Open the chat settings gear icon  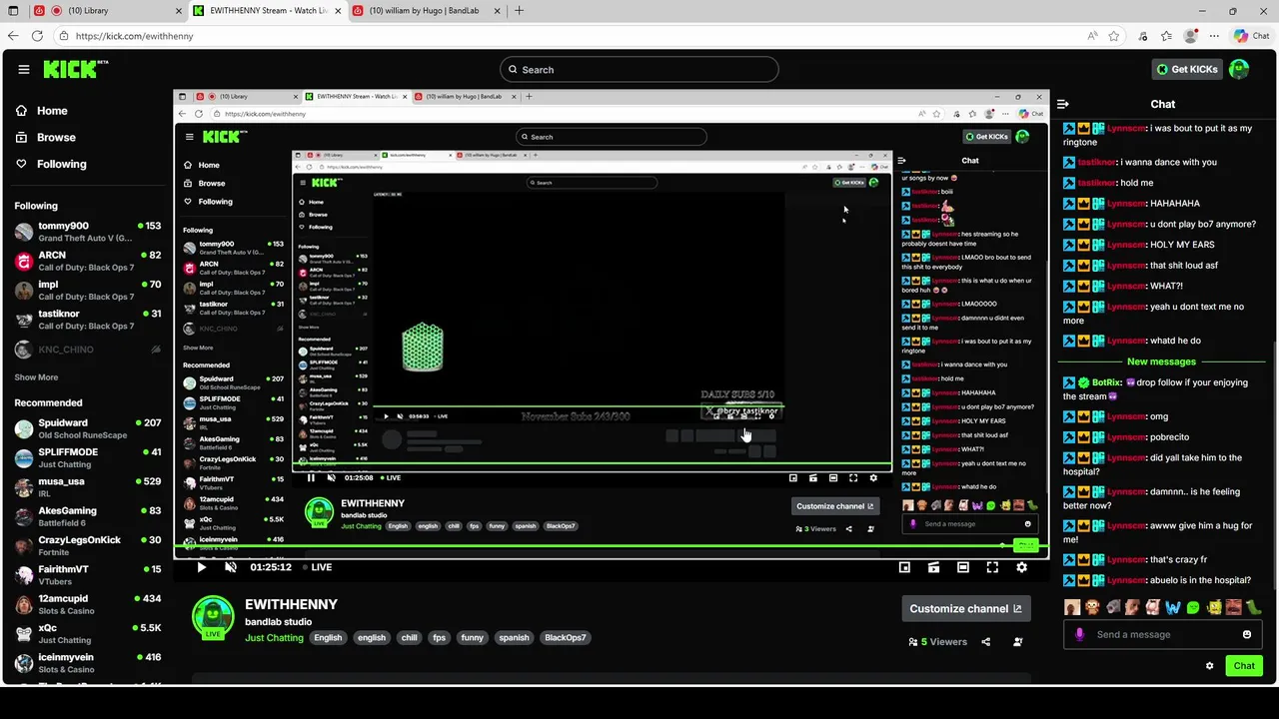(1209, 666)
